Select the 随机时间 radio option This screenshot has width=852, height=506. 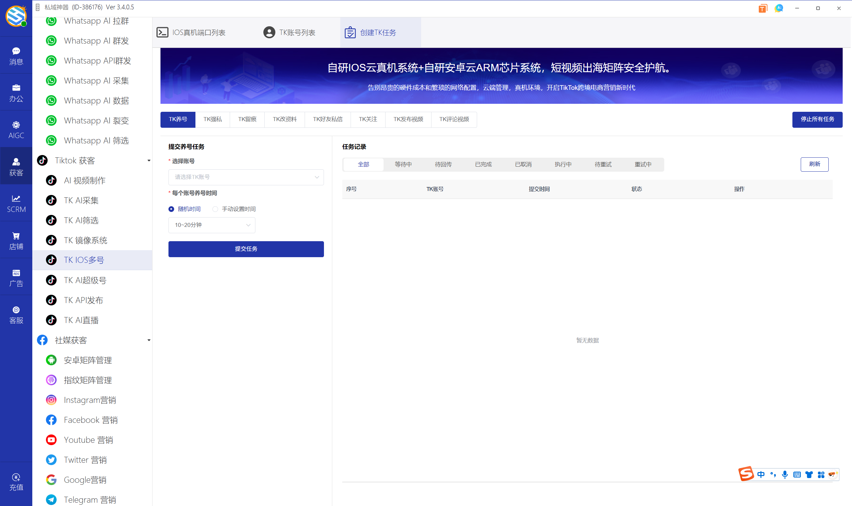tap(171, 209)
